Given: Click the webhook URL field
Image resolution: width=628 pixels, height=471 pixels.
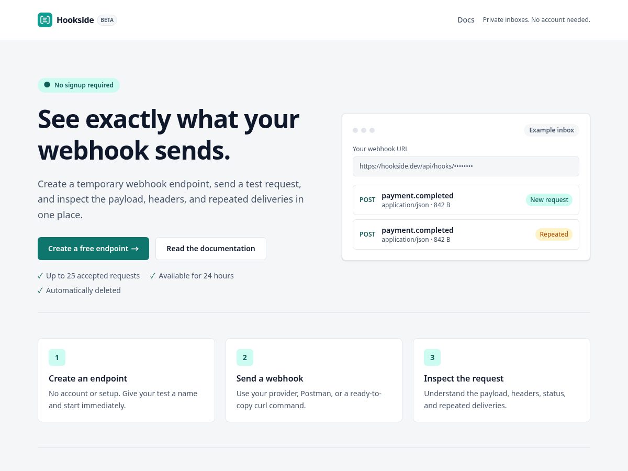Looking at the screenshot, I should pyautogui.click(x=466, y=166).
